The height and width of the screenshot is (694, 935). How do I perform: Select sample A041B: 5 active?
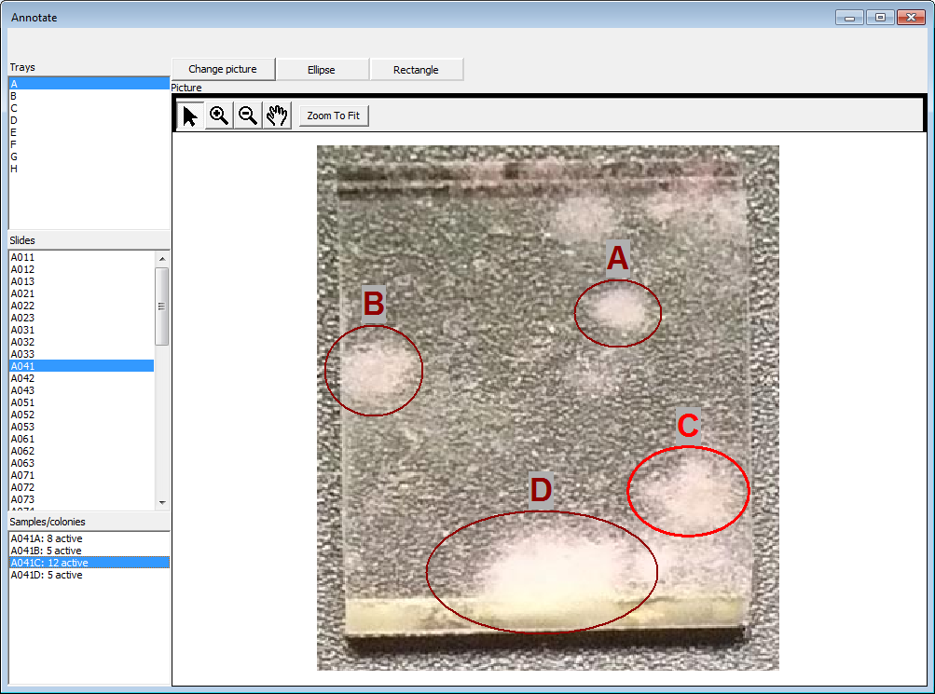[89, 551]
